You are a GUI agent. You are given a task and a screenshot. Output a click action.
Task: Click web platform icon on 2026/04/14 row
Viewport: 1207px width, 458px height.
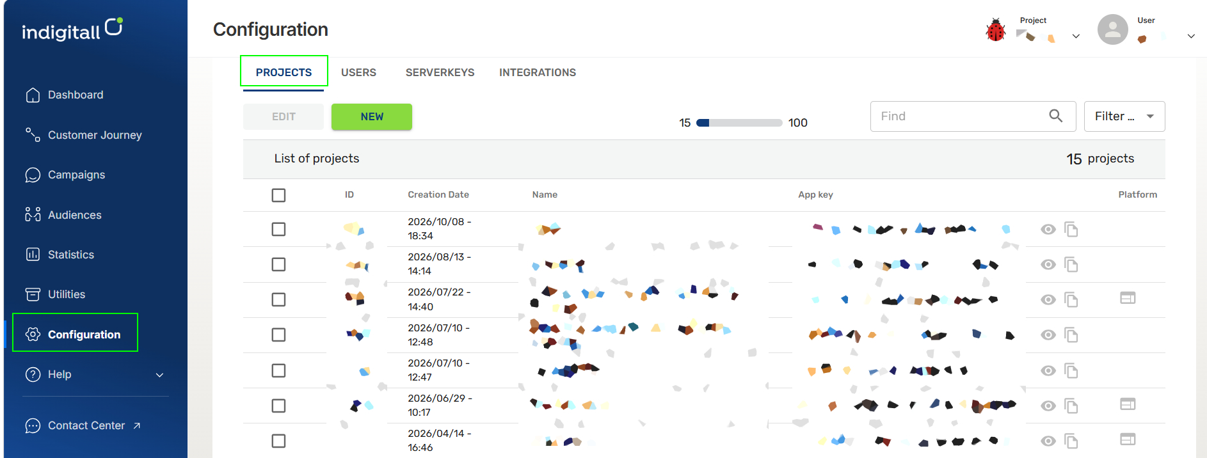[x=1128, y=439]
